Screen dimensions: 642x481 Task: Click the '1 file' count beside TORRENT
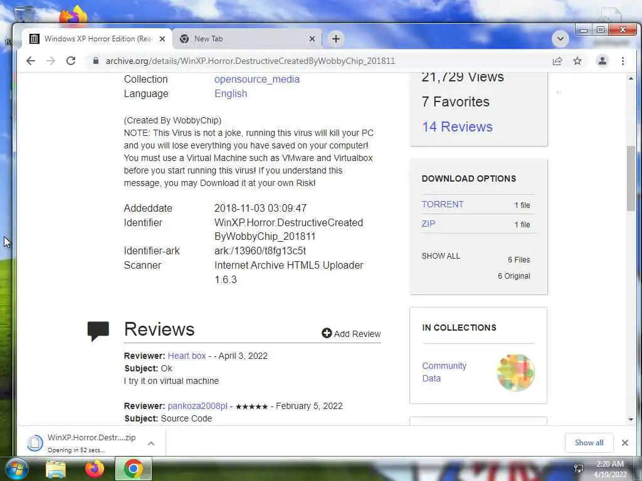click(522, 205)
